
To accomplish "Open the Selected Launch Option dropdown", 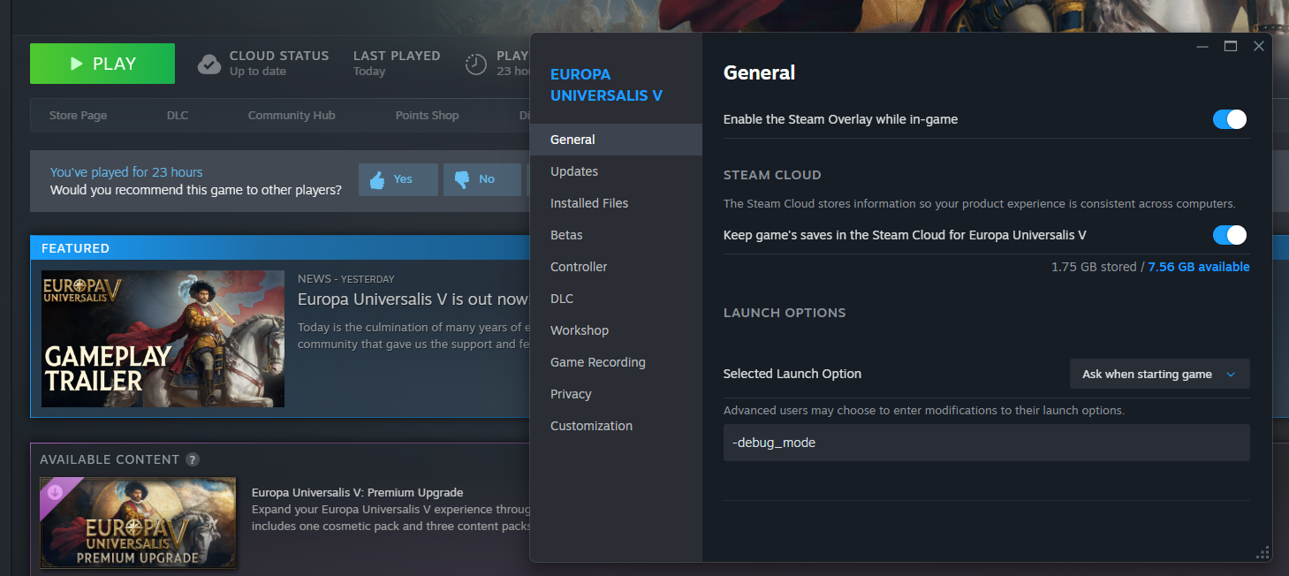I will pos(1159,374).
